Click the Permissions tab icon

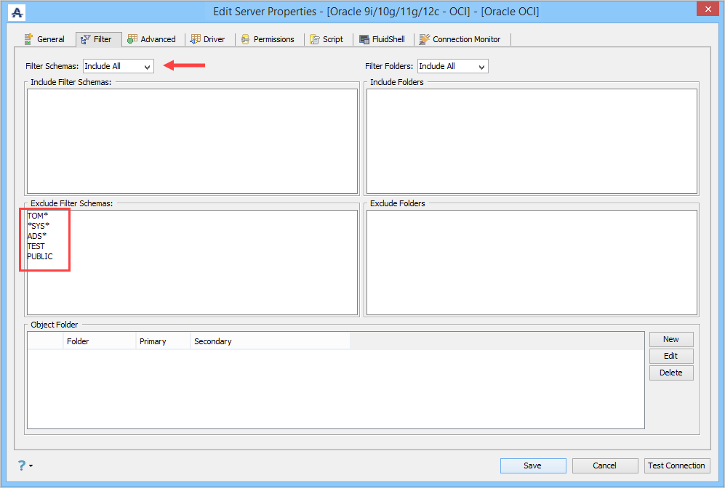point(246,40)
